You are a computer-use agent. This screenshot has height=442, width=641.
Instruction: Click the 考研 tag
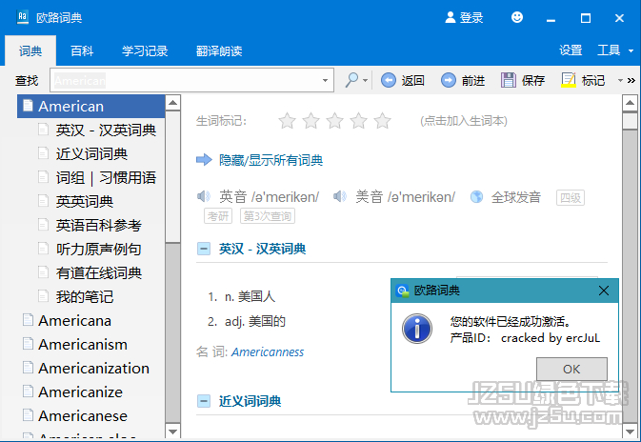pos(218,216)
